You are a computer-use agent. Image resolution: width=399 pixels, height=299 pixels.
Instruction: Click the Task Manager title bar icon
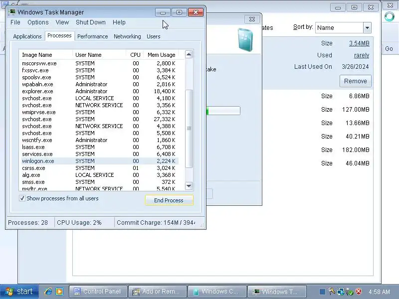(x=11, y=12)
